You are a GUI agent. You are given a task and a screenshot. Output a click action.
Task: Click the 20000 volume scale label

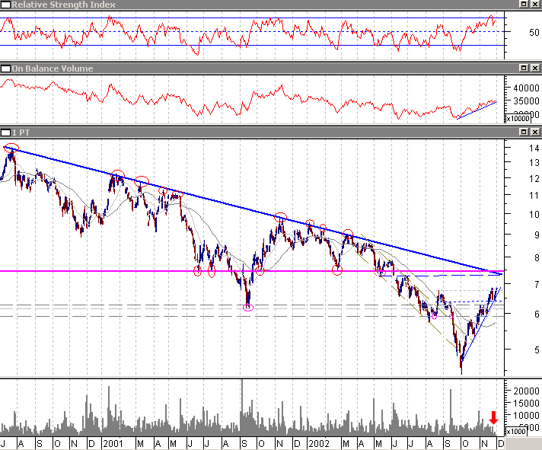pyautogui.click(x=526, y=391)
